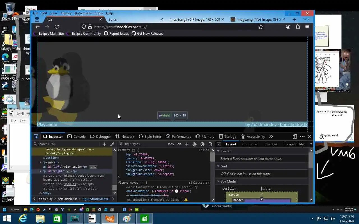Open the Bookmarks menu

(x=83, y=13)
